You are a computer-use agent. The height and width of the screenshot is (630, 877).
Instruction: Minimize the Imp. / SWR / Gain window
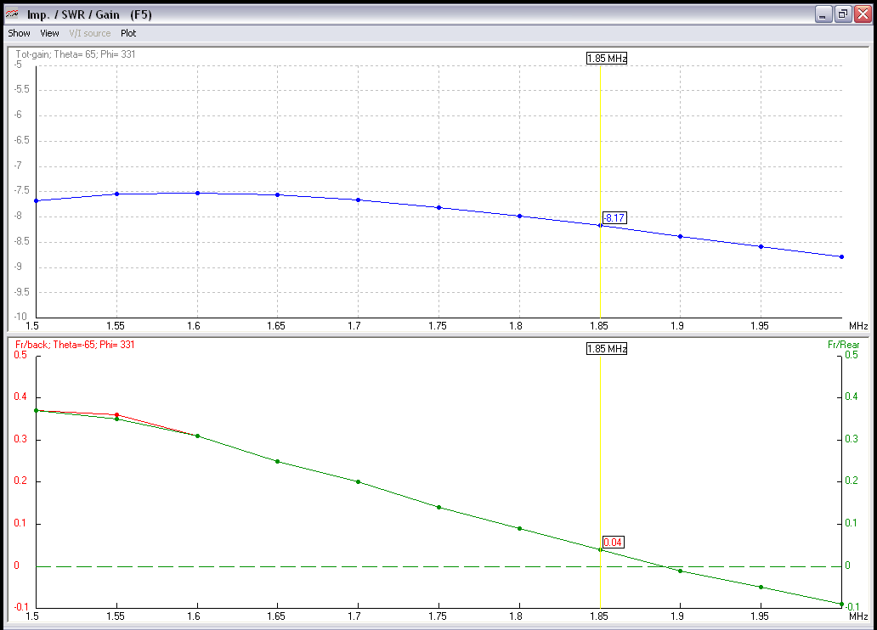[x=823, y=14]
